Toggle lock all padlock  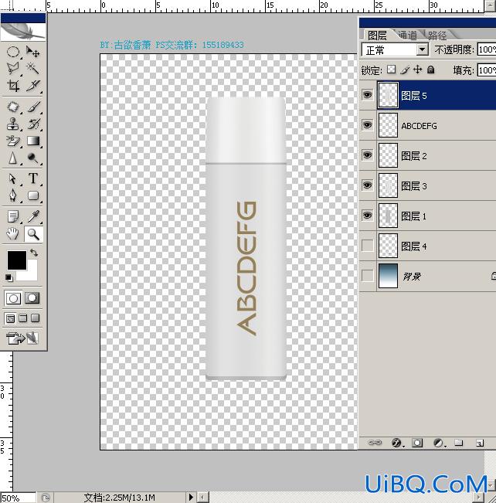pyautogui.click(x=431, y=70)
